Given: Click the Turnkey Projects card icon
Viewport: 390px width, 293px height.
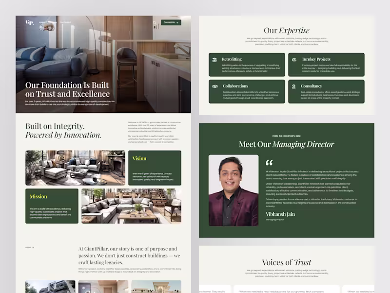Looking at the screenshot, I should 294,59.
